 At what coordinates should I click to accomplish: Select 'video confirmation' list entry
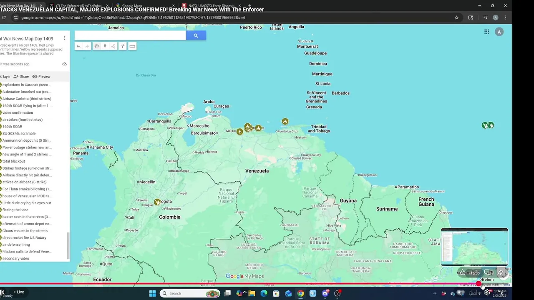click(18, 112)
